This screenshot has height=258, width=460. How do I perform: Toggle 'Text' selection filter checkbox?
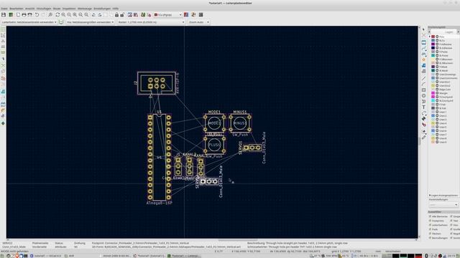pos(451,221)
